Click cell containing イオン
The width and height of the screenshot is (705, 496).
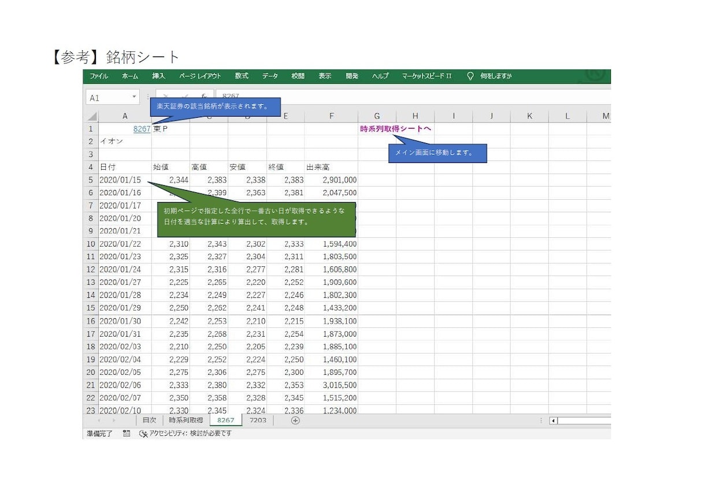pyautogui.click(x=125, y=142)
